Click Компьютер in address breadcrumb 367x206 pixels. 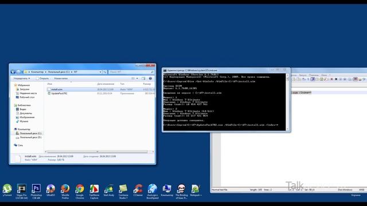(37, 72)
